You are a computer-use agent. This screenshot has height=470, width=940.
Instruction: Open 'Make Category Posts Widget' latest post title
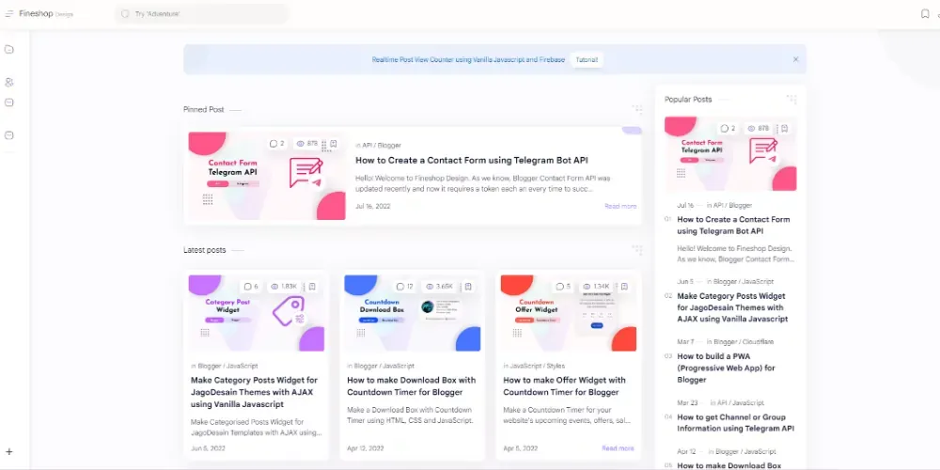pyautogui.click(x=254, y=392)
